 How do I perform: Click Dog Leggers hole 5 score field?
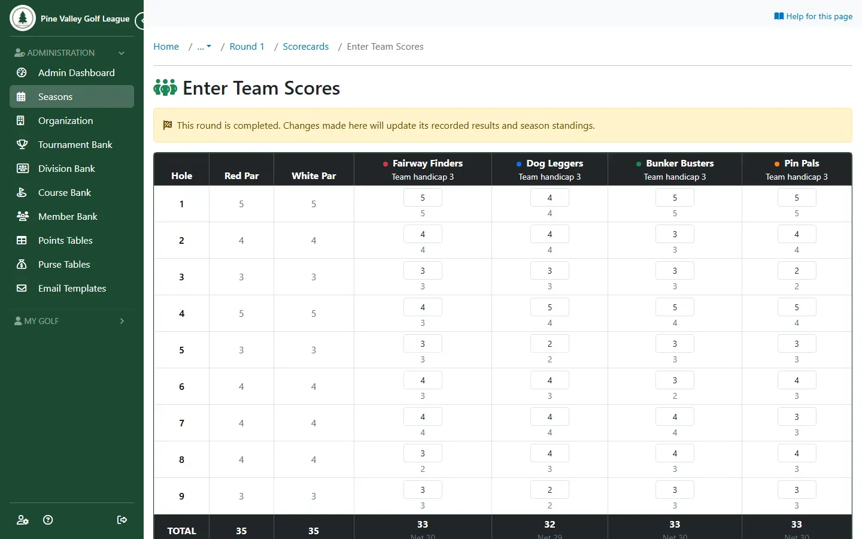550,344
